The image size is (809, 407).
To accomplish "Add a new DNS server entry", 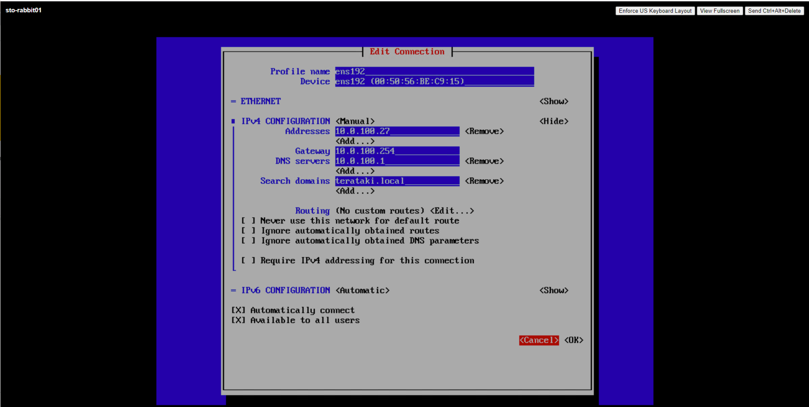I will pos(355,171).
